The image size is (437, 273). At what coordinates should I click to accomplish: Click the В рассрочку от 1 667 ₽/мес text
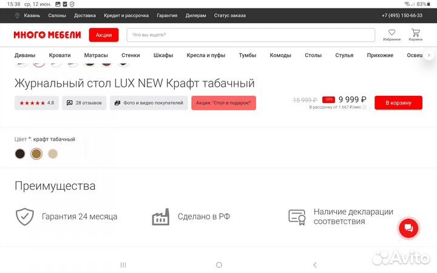coord(334,107)
